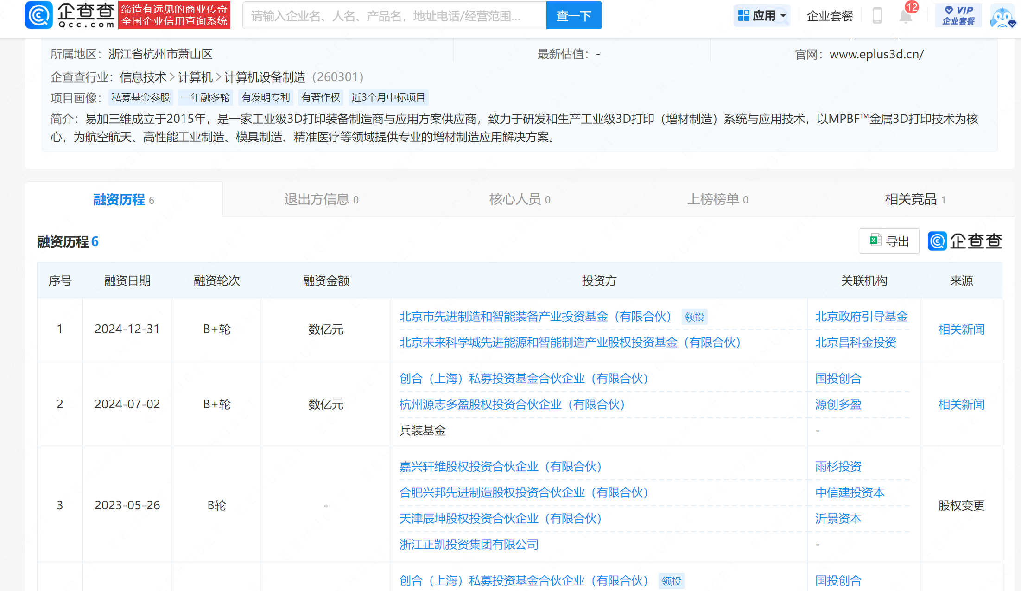The width and height of the screenshot is (1021, 591).
Task: Open 北京昌科金投资 institution link
Action: point(856,343)
